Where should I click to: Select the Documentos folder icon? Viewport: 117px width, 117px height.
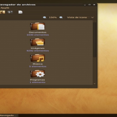click(x=38, y=26)
